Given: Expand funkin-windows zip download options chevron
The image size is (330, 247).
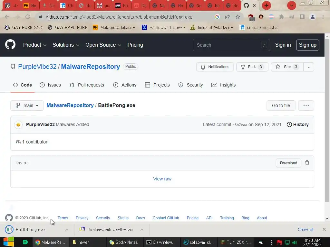Looking at the screenshot, I should pos(142,230).
